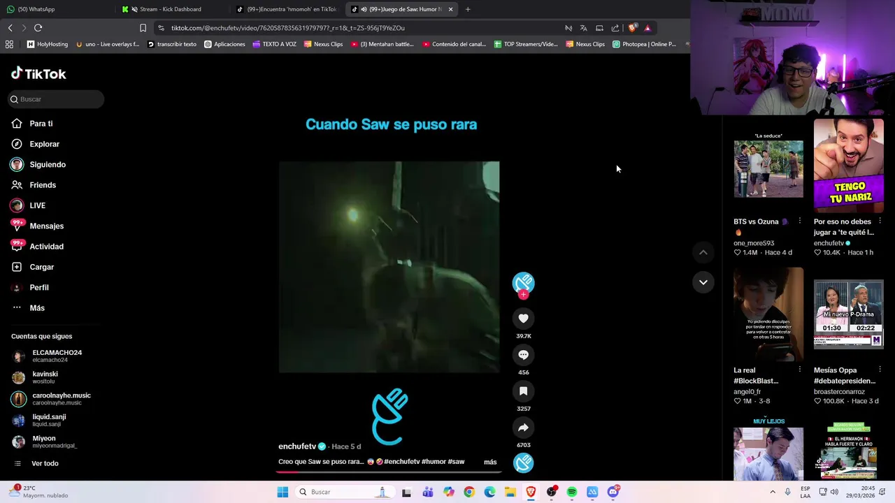The width and height of the screenshot is (895, 503).
Task: Expand the caption with más
Action: [490, 462]
